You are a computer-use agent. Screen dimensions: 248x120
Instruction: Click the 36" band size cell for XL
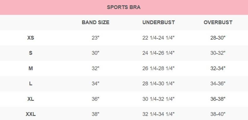pyautogui.click(x=95, y=99)
